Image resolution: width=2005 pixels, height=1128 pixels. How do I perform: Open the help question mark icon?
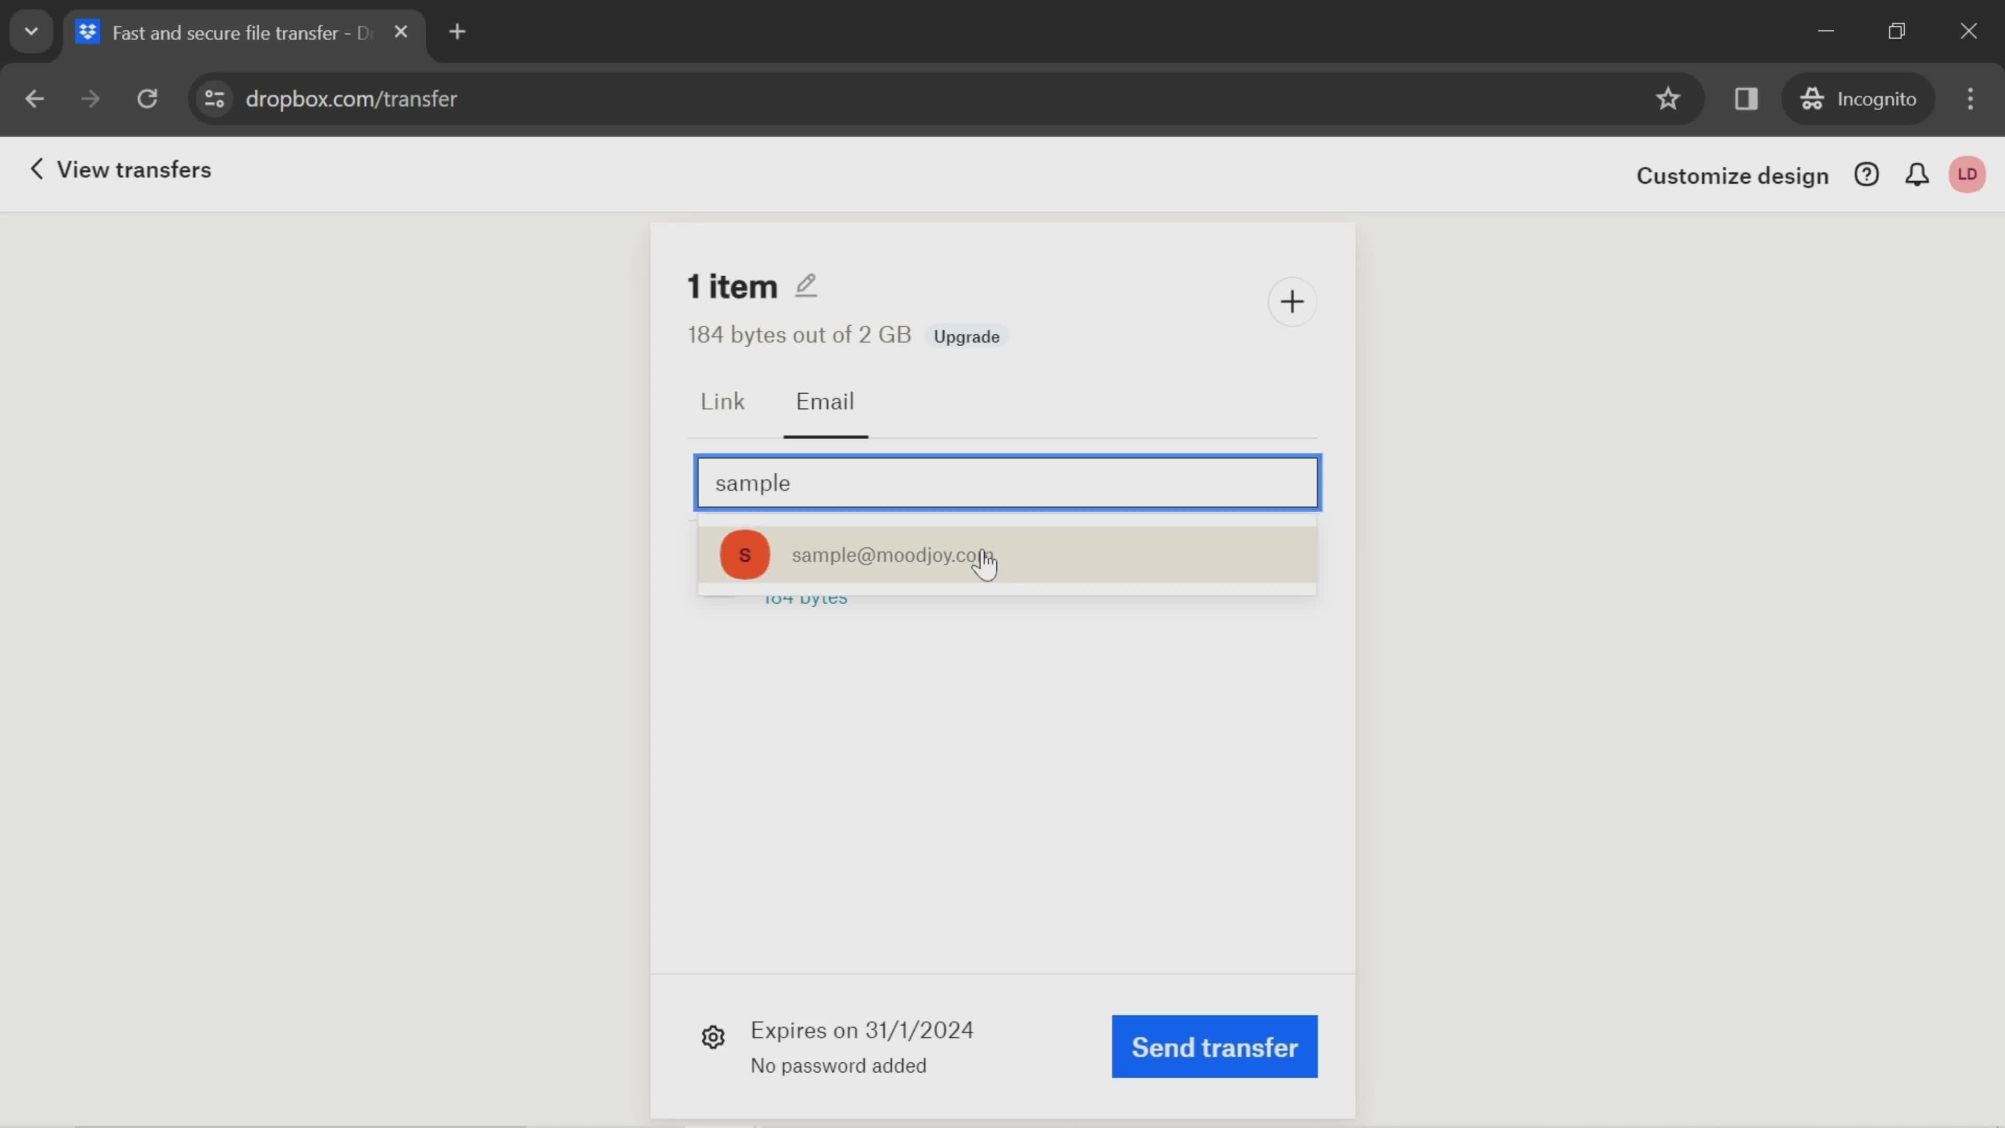(1867, 174)
